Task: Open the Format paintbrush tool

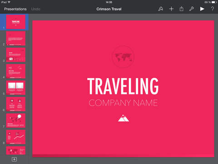Action: (x=161, y=9)
